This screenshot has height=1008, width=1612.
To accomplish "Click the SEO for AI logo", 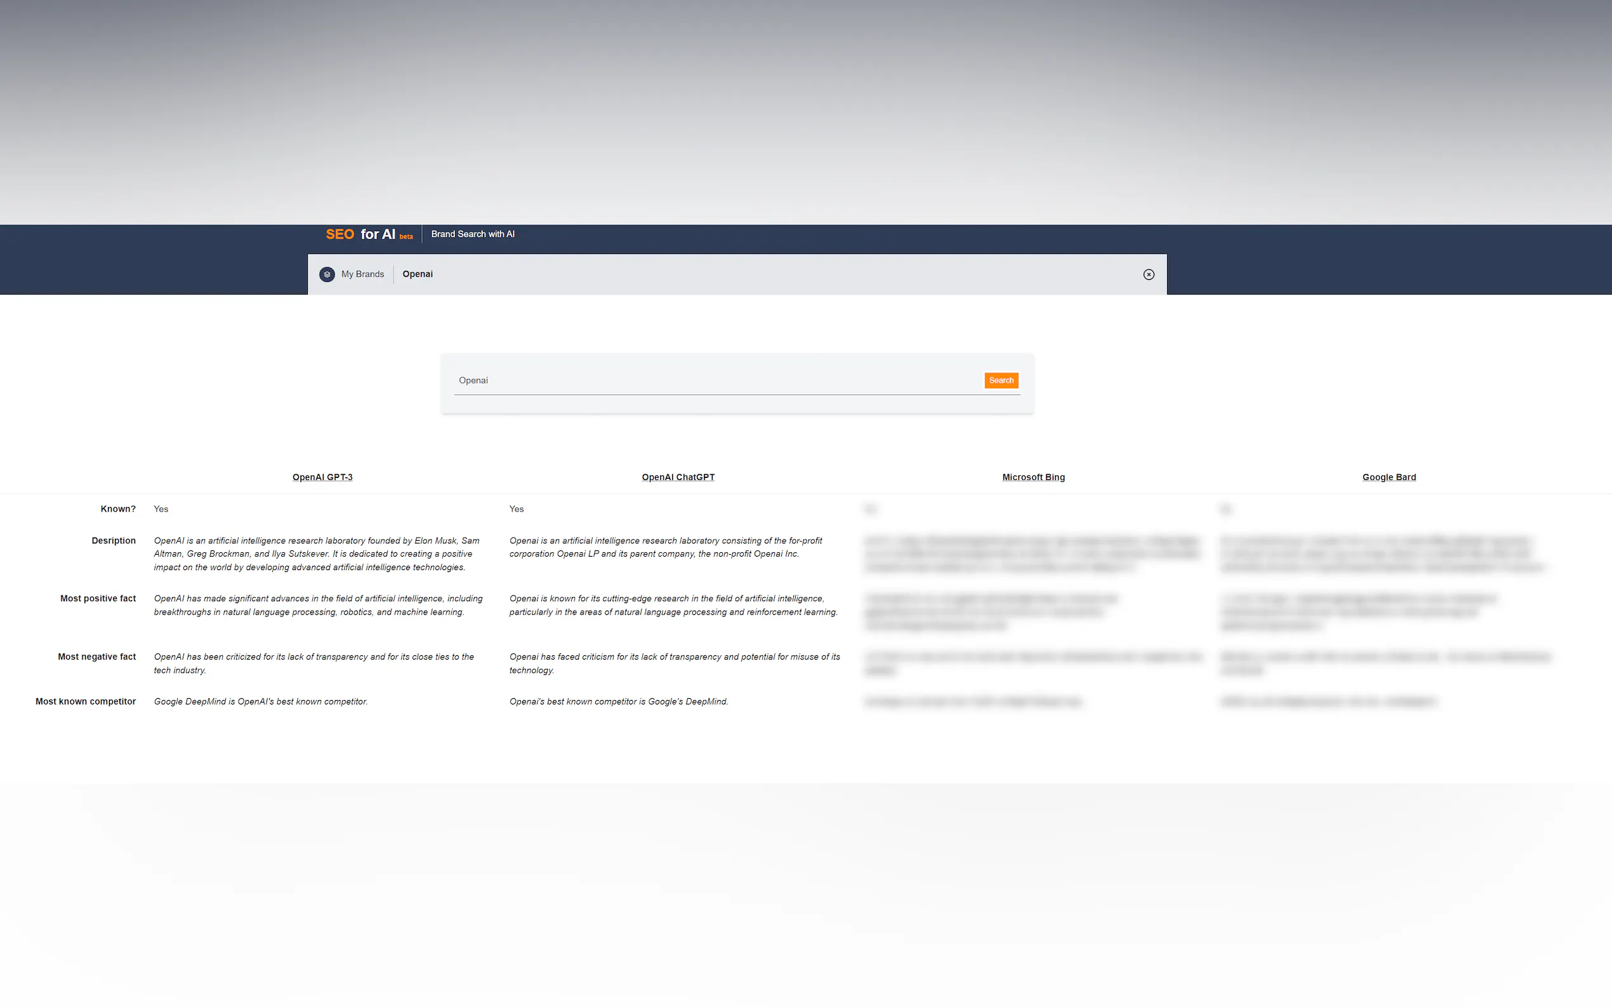I will click(360, 234).
